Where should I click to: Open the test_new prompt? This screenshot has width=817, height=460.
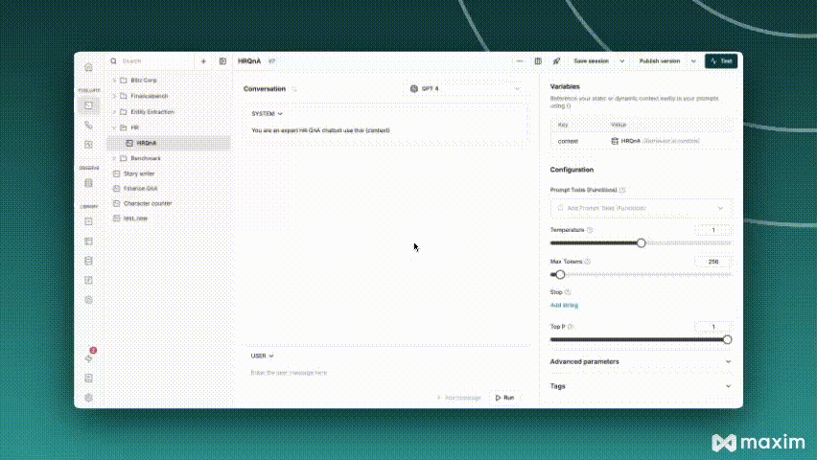[135, 218]
